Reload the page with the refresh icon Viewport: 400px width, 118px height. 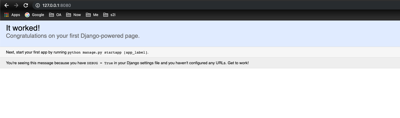[x=26, y=5]
